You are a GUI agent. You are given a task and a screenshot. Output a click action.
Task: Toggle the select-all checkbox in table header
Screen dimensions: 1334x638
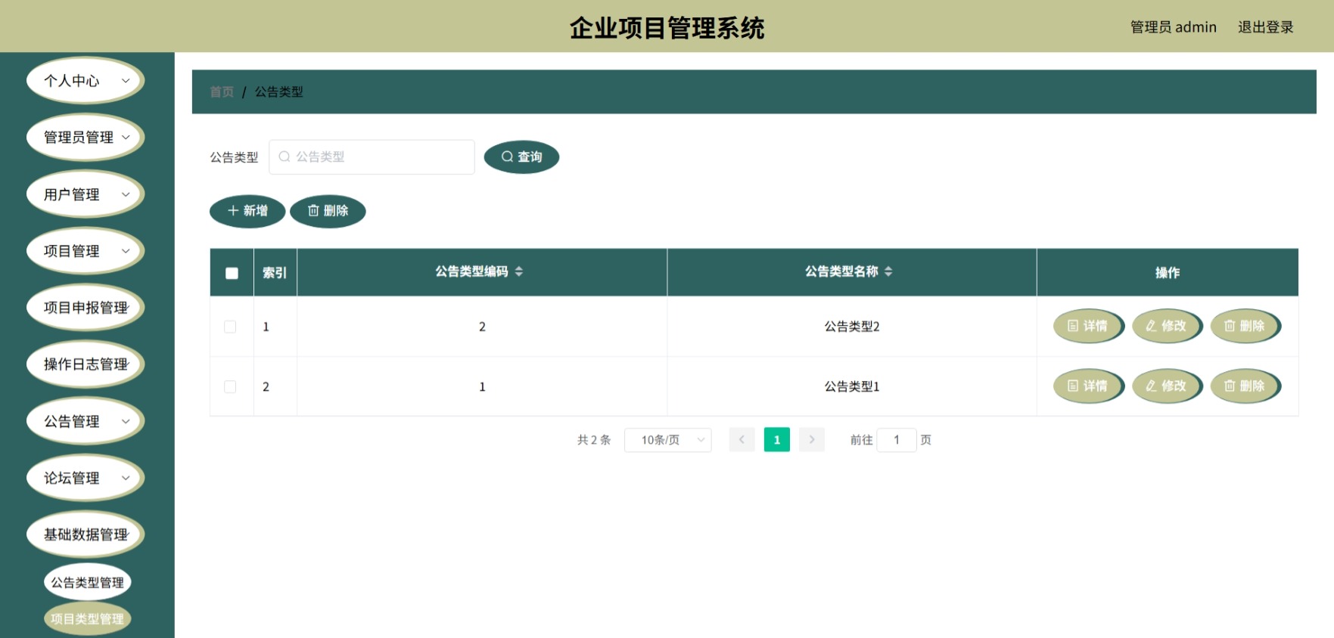click(x=232, y=273)
